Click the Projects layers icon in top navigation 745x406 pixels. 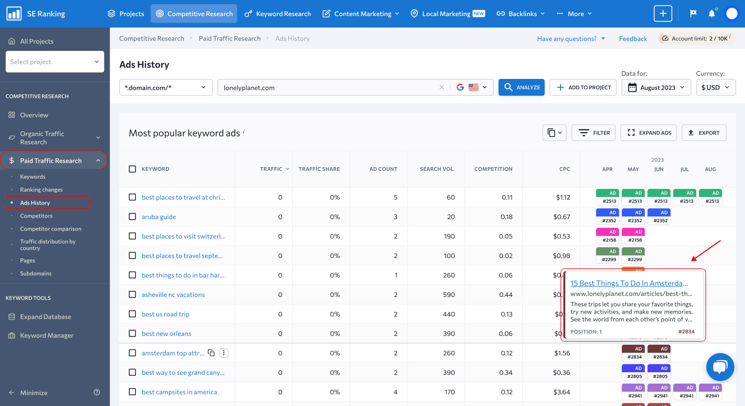click(x=111, y=13)
